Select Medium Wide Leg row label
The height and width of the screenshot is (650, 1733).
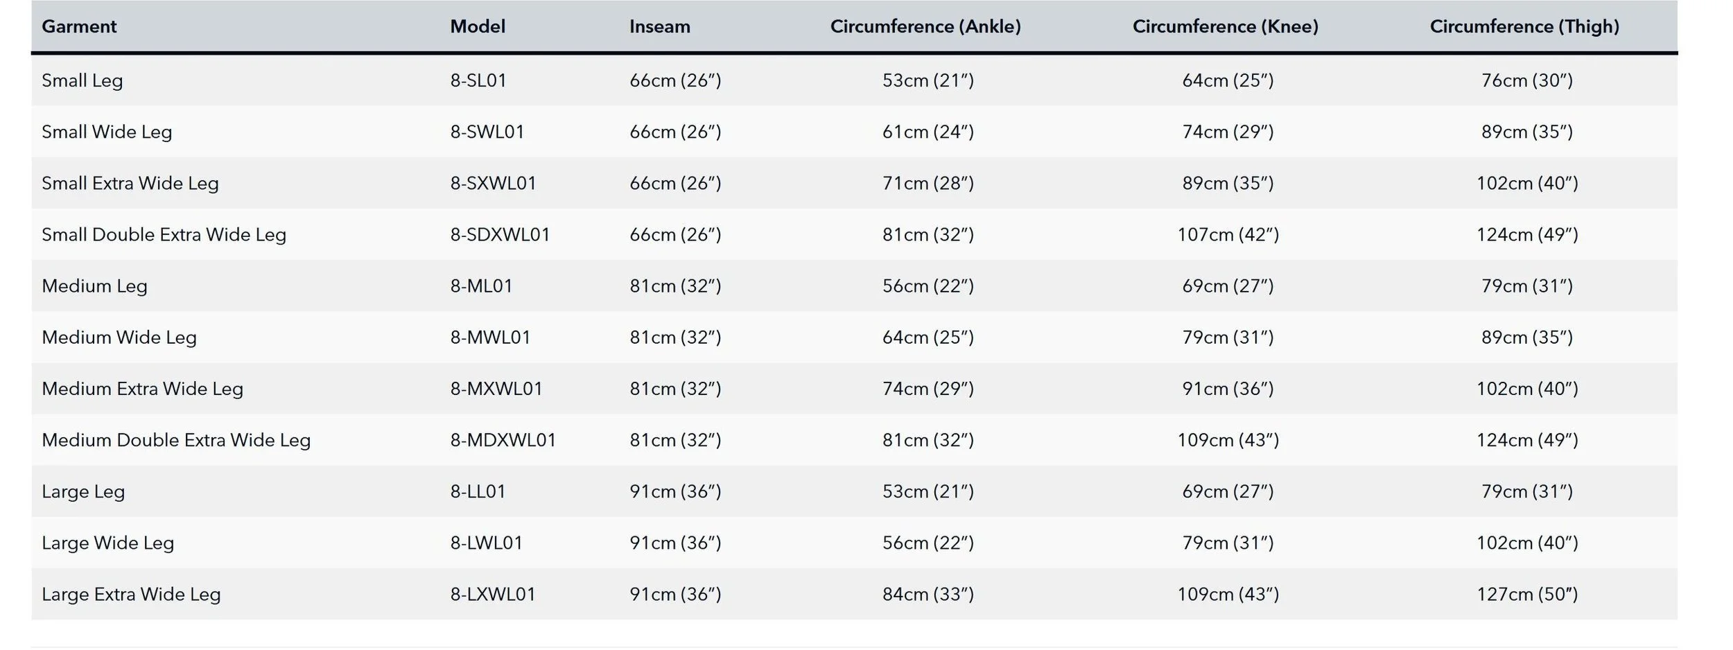point(119,337)
